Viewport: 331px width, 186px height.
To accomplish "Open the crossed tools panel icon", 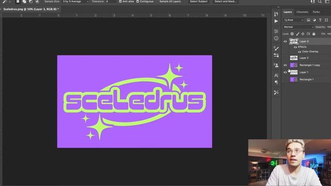I will click(x=276, y=92).
